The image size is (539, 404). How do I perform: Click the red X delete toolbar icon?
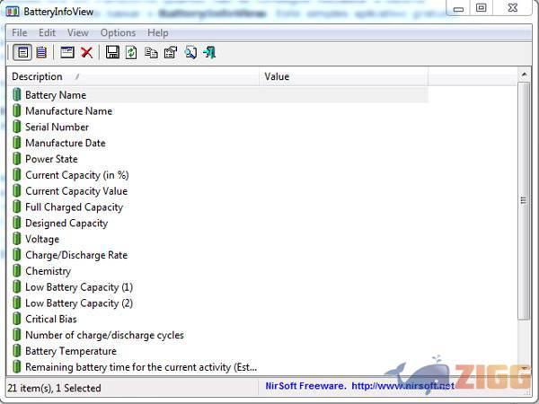87,52
